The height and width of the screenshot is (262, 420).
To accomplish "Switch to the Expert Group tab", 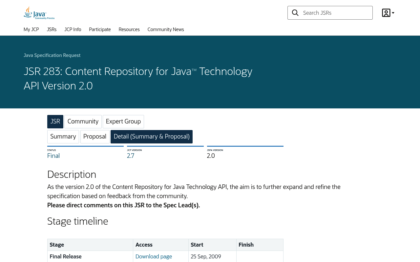I will (x=123, y=122).
